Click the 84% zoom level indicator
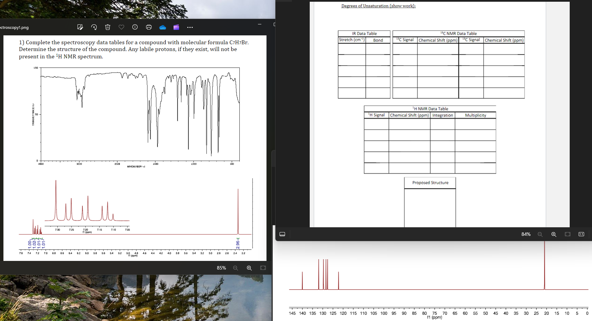Image resolution: width=592 pixels, height=321 pixels. (525, 234)
